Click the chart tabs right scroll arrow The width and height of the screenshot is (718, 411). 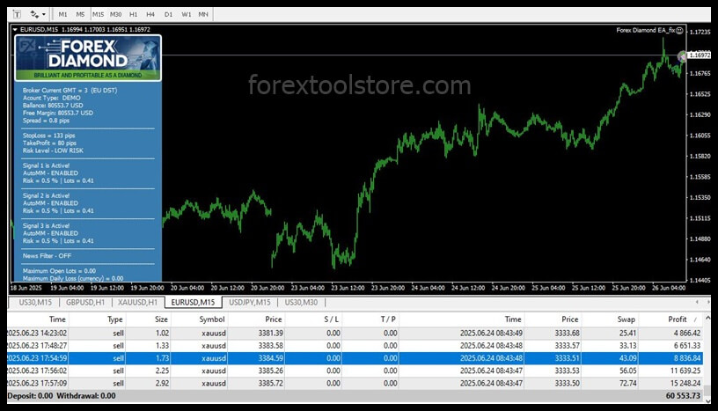pyautogui.click(x=708, y=302)
